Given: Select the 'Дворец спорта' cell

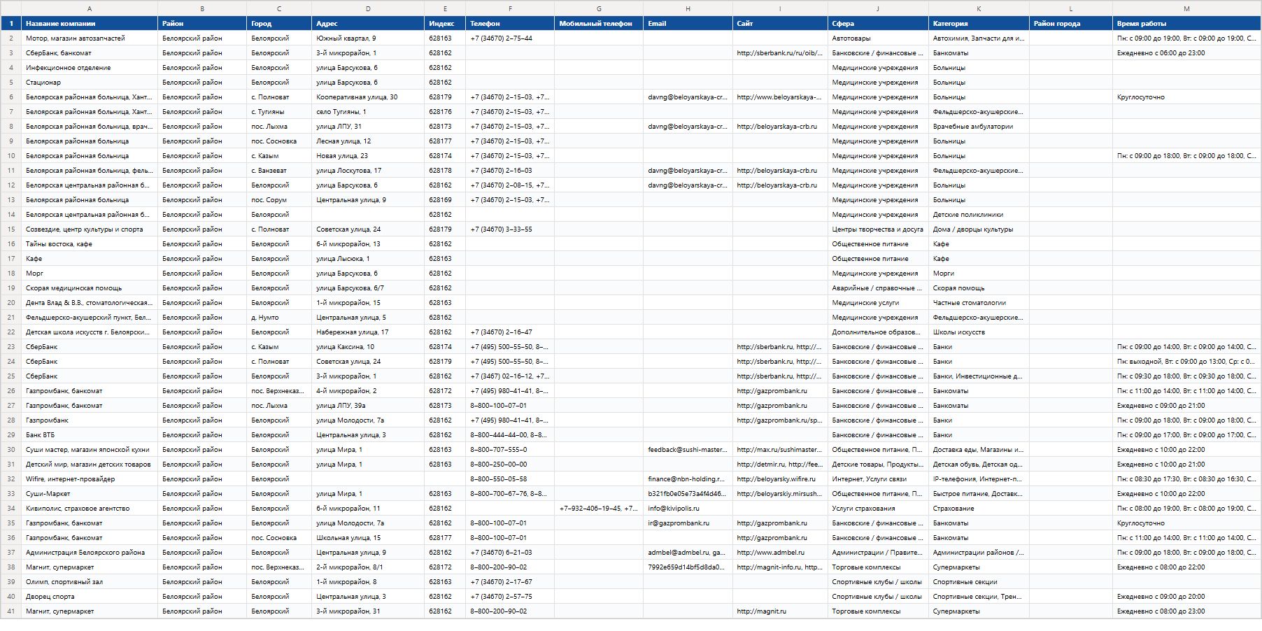Looking at the screenshot, I should [x=90, y=597].
